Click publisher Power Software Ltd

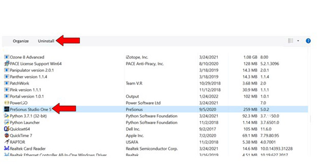(x=143, y=103)
